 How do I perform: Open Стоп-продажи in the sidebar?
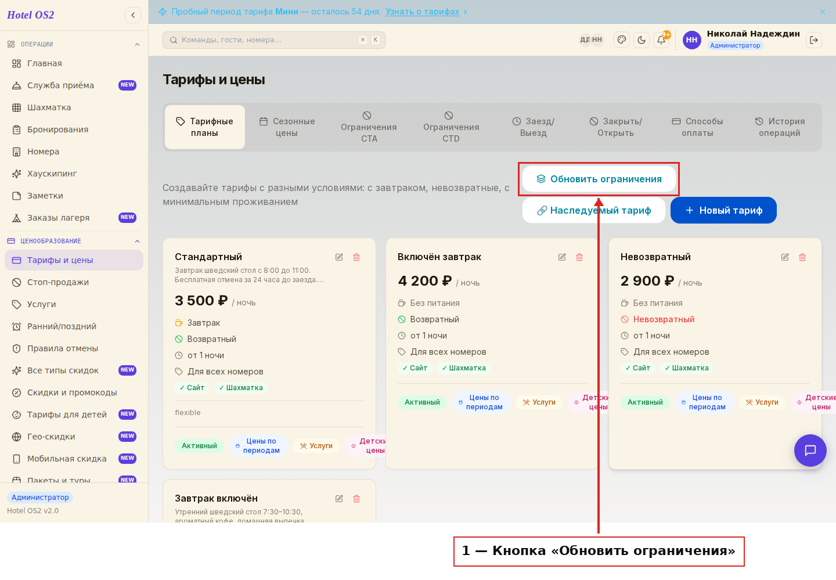[x=74, y=282]
